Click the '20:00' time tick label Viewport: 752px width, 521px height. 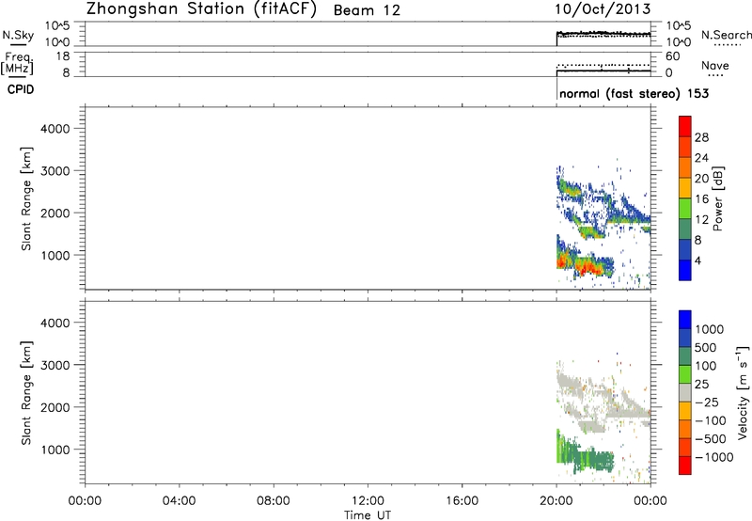pyautogui.click(x=556, y=501)
